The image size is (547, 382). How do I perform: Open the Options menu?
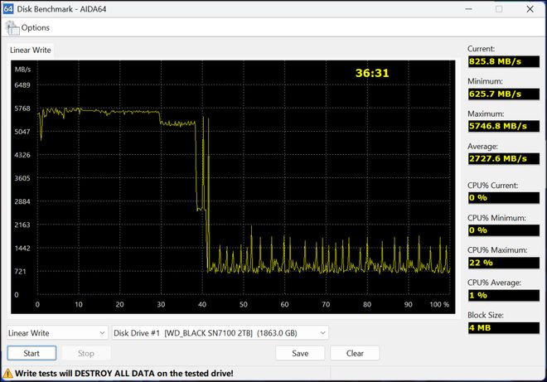pos(35,27)
